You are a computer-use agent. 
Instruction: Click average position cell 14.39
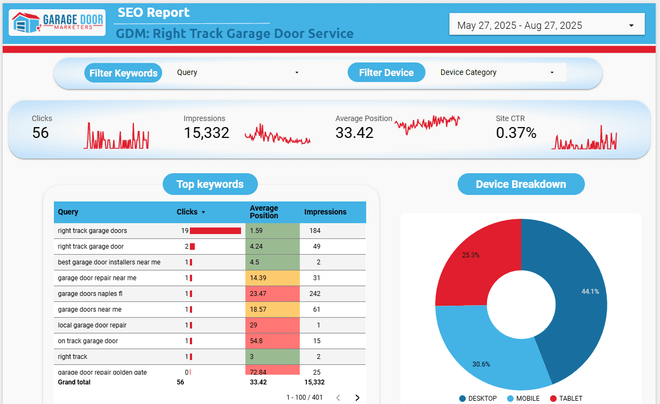(273, 278)
